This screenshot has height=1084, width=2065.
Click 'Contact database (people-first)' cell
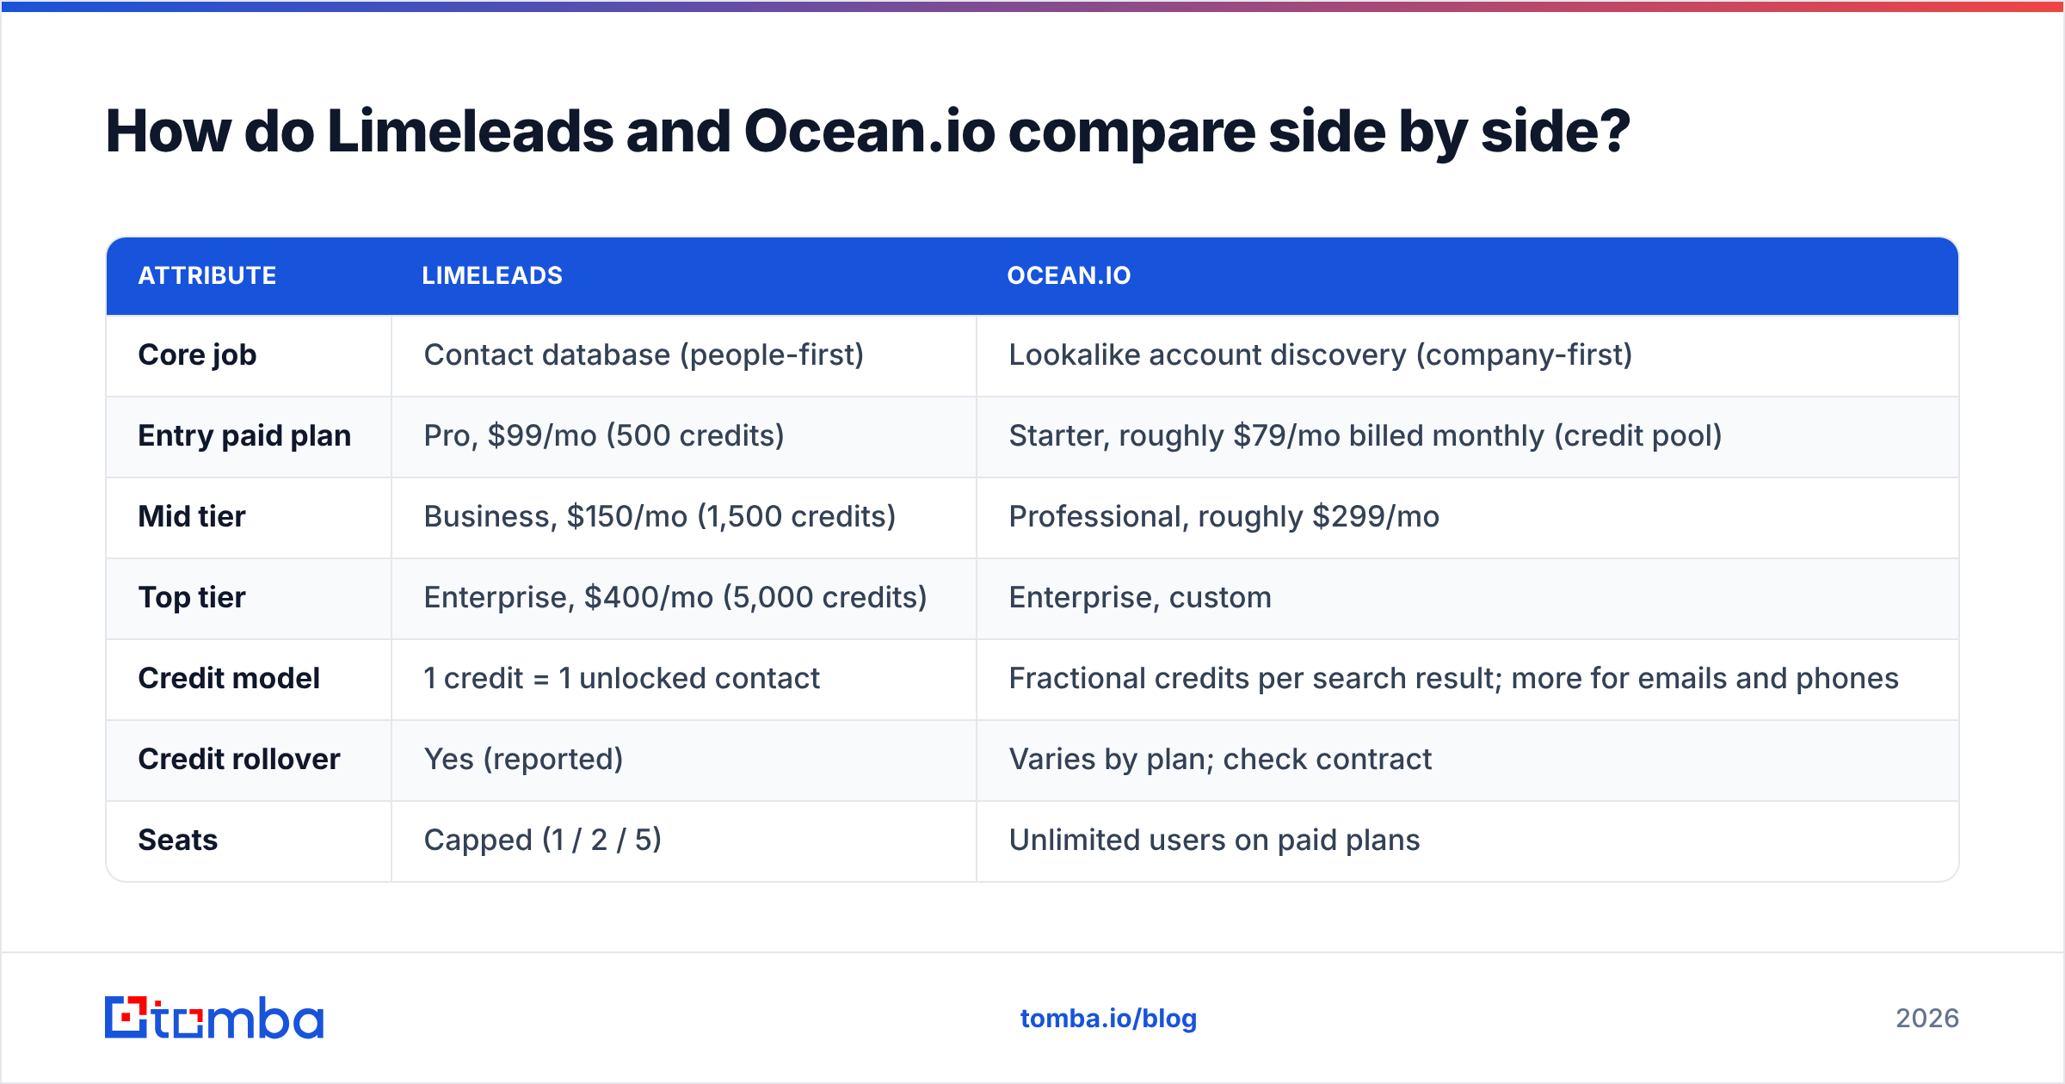(644, 355)
